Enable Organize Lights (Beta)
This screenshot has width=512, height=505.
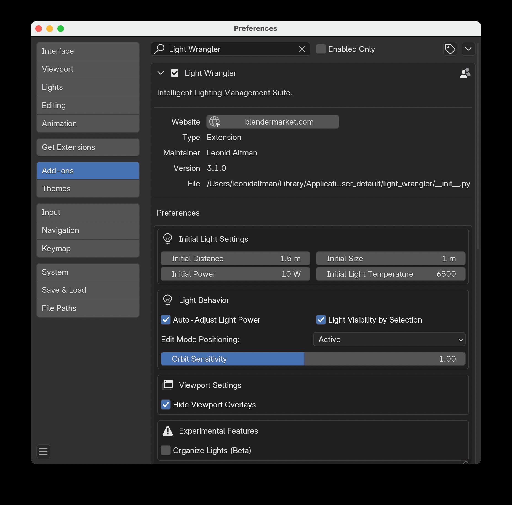(166, 450)
